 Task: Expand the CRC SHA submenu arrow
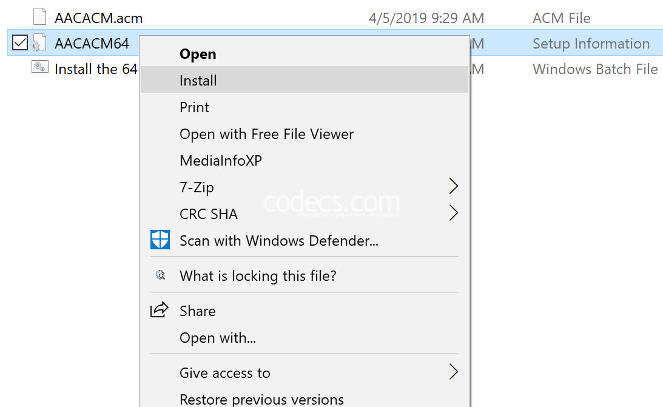pyautogui.click(x=453, y=213)
